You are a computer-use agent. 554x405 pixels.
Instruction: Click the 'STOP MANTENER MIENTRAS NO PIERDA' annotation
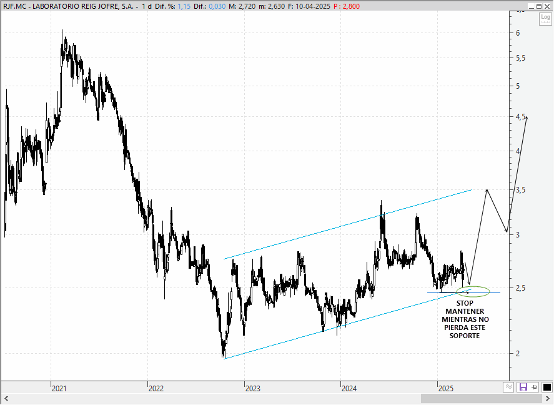pyautogui.click(x=465, y=319)
